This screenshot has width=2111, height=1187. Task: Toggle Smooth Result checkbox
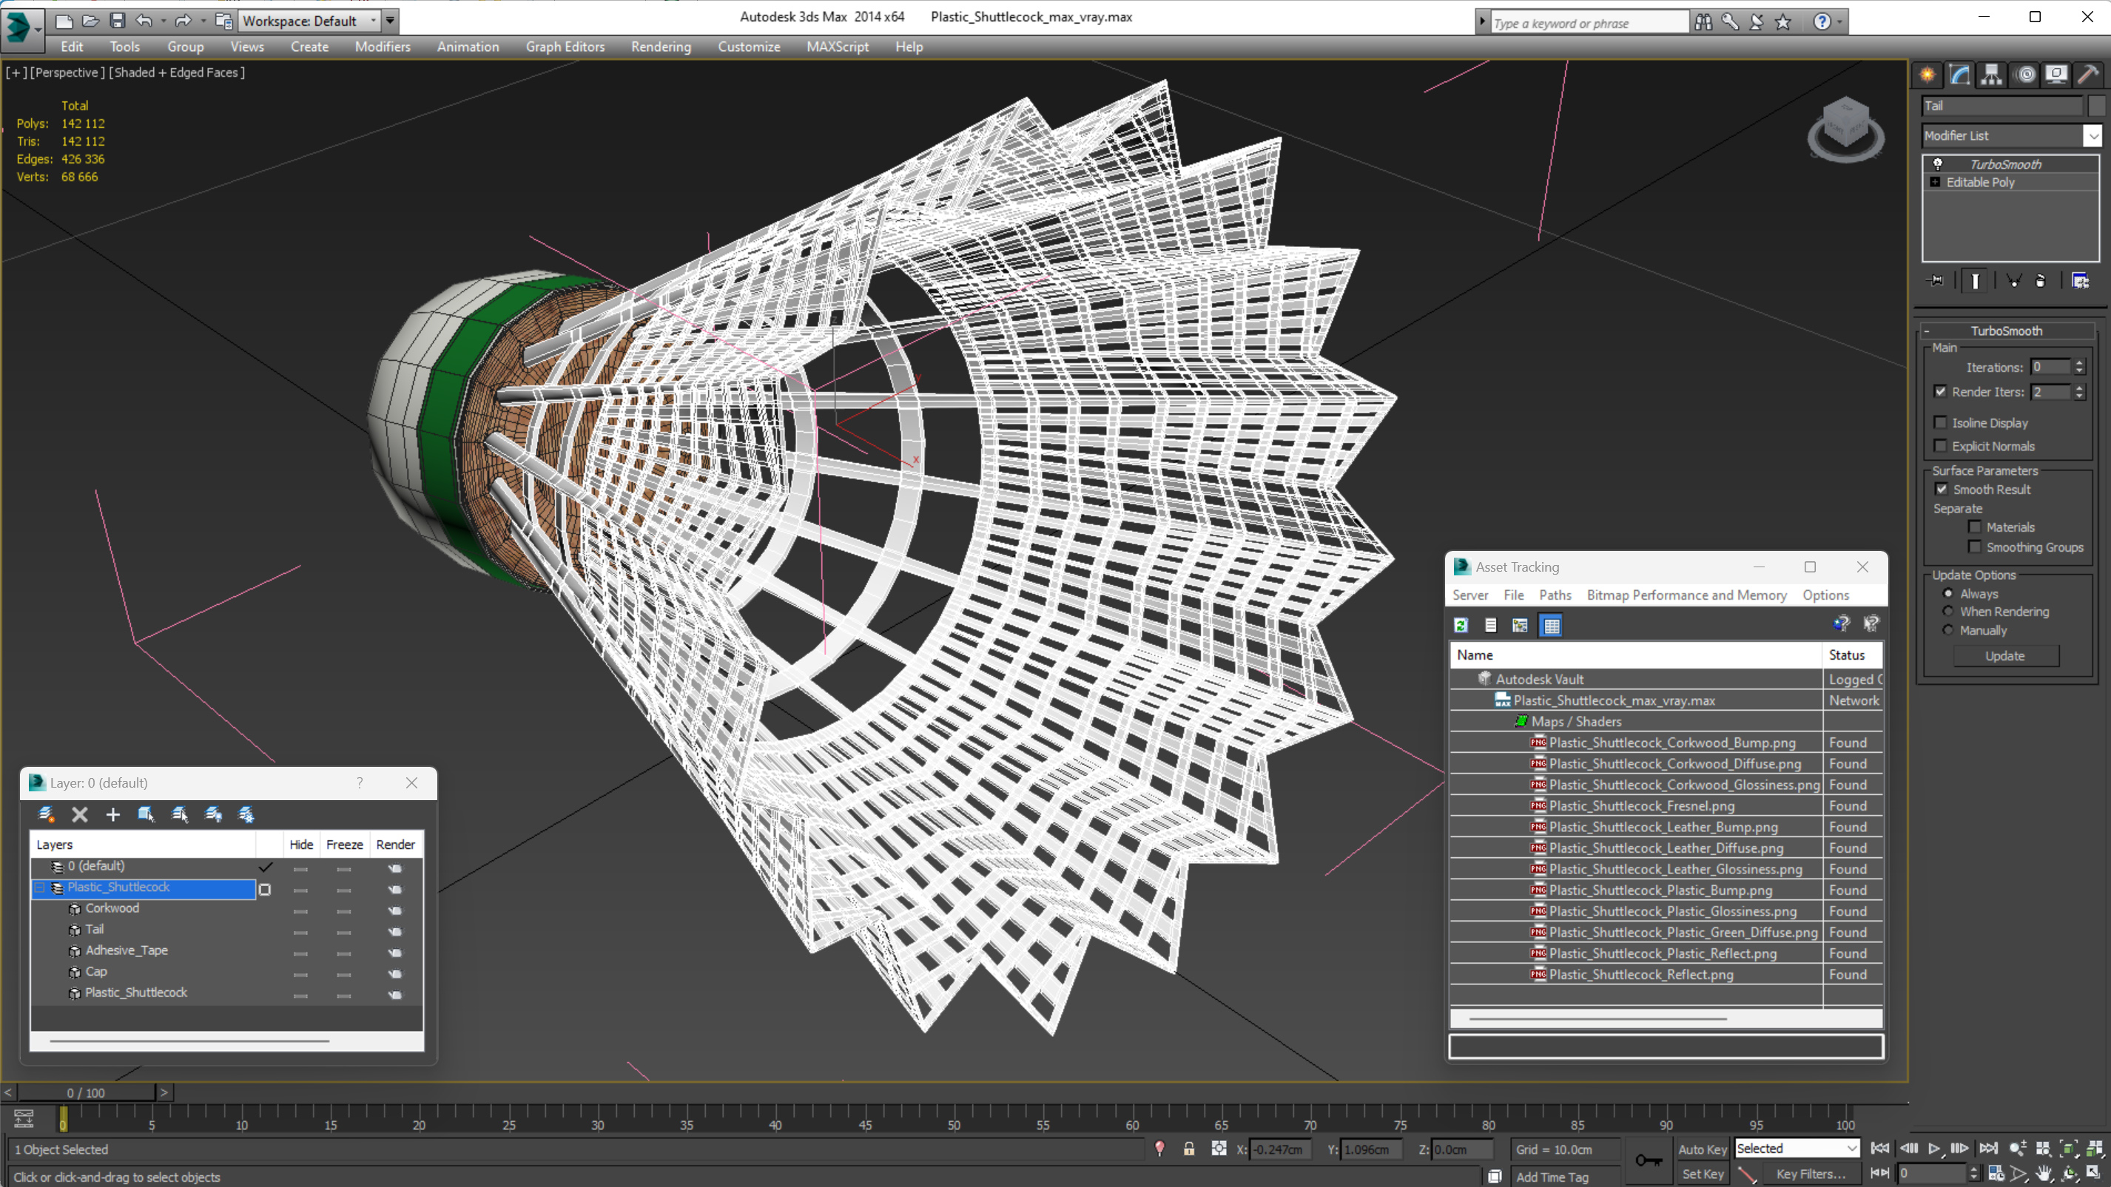(x=1942, y=489)
